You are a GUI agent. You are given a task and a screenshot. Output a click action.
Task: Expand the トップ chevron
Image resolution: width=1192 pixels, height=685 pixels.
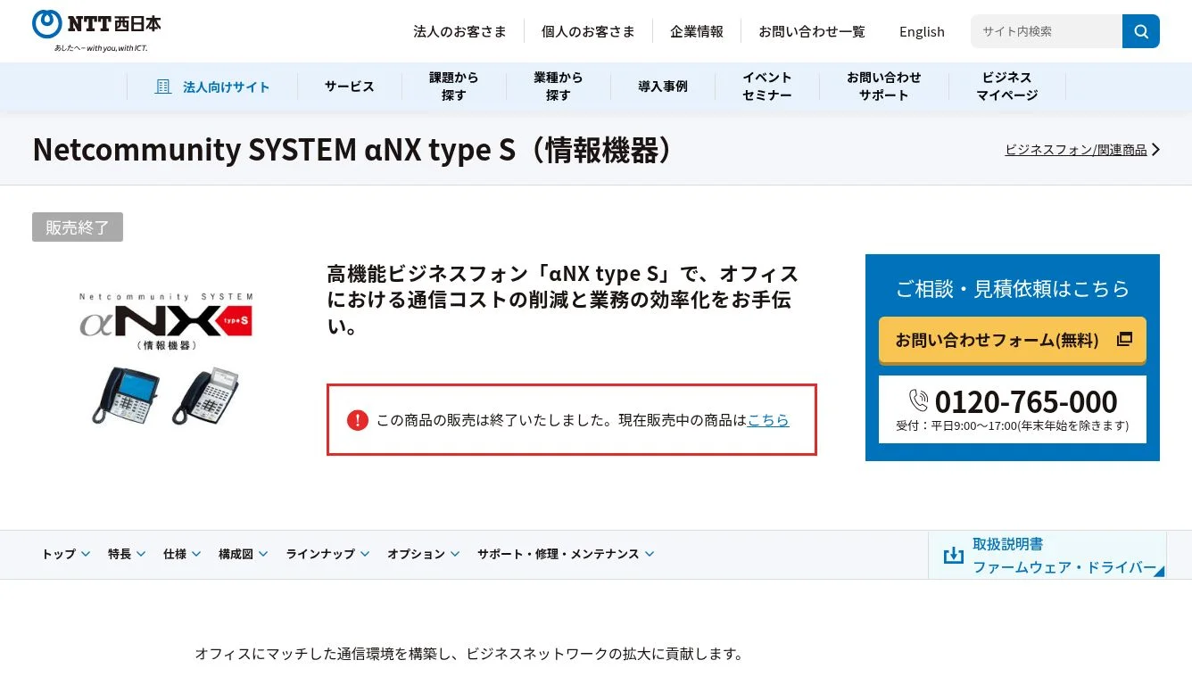(x=86, y=554)
